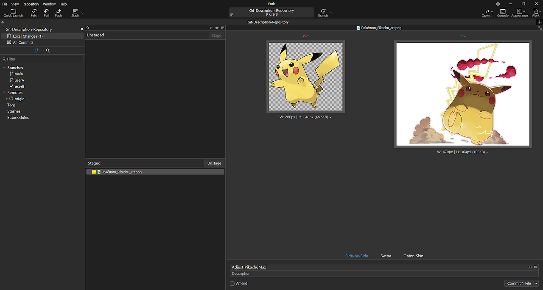Click the Fetch toolbar icon
Screen dimensions: 543x290
[x=34, y=13]
